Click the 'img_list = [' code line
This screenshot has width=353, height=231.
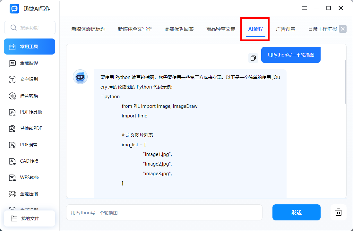(134, 145)
